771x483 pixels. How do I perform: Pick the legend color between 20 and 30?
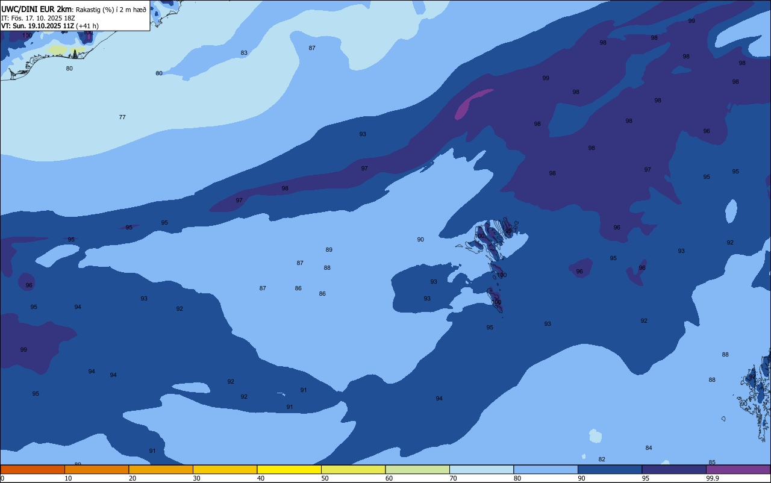[x=161, y=469]
